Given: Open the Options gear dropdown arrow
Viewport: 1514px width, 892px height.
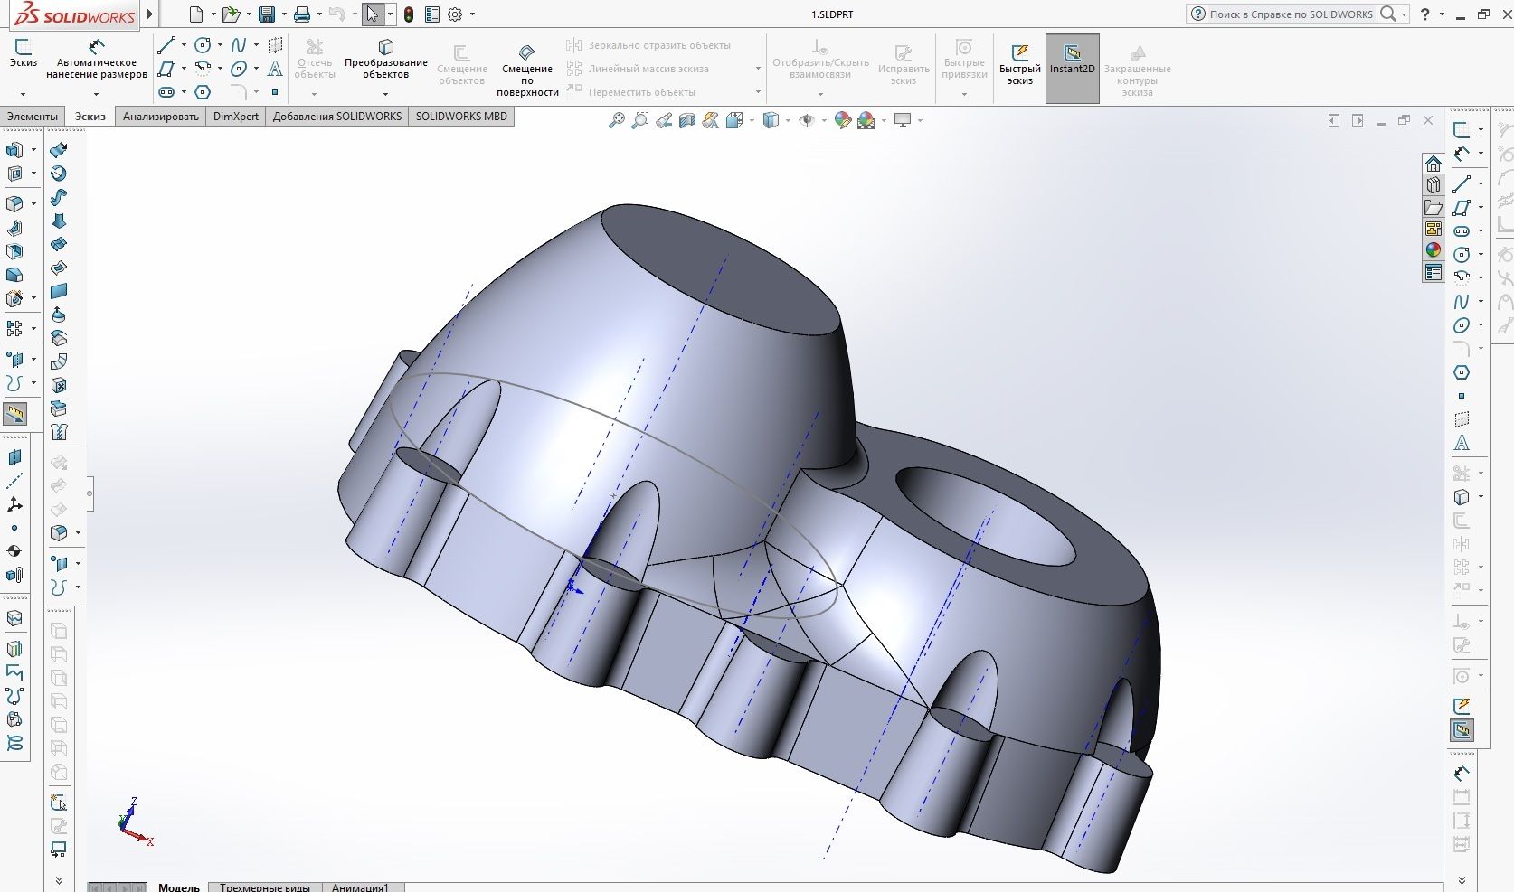Looking at the screenshot, I should [x=472, y=14].
